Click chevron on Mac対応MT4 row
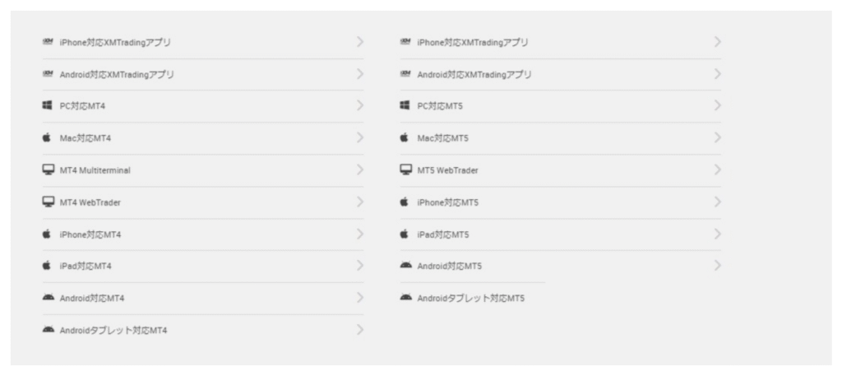The height and width of the screenshot is (376, 842). point(360,138)
